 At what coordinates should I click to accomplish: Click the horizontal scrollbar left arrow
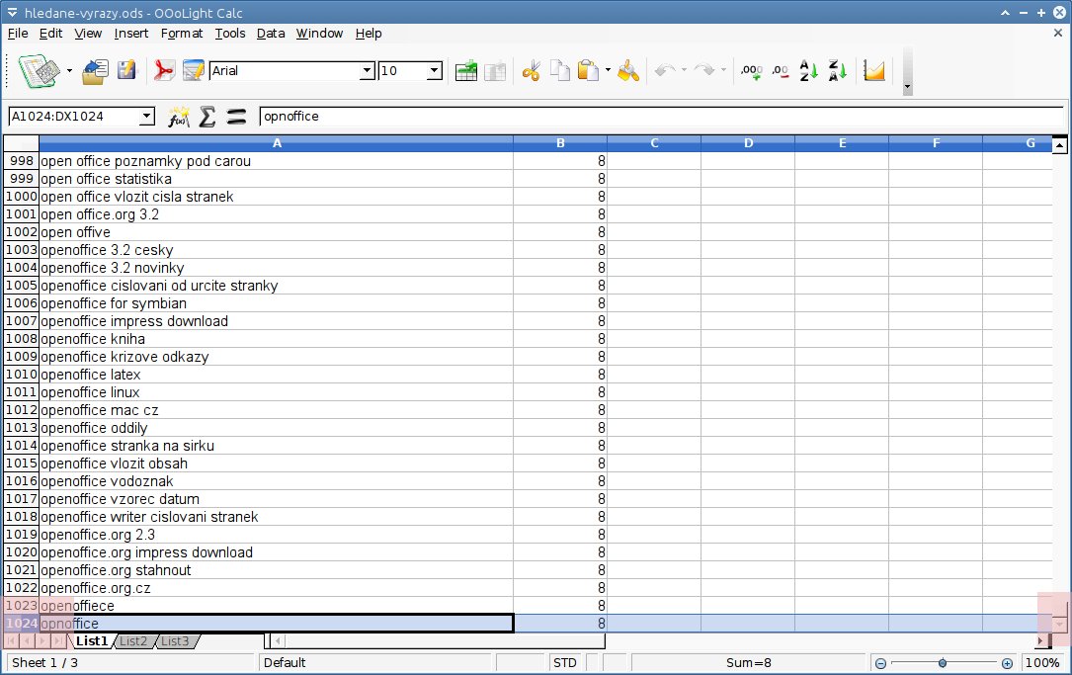[x=278, y=641]
